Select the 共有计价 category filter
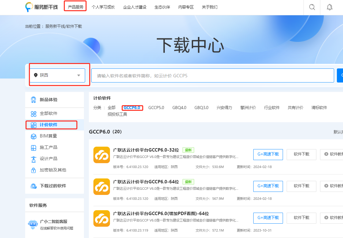Screen dimensions: 343x238 click(x=295, y=108)
